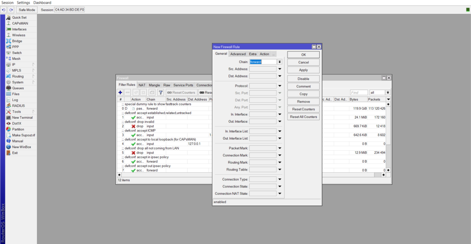Open New Terminal from the sidebar

22,118
